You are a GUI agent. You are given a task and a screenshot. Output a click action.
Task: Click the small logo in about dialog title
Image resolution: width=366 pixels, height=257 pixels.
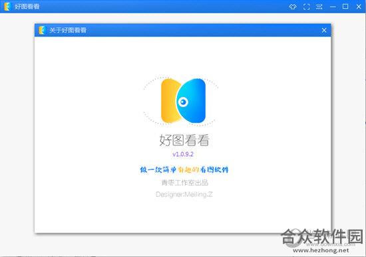point(42,30)
